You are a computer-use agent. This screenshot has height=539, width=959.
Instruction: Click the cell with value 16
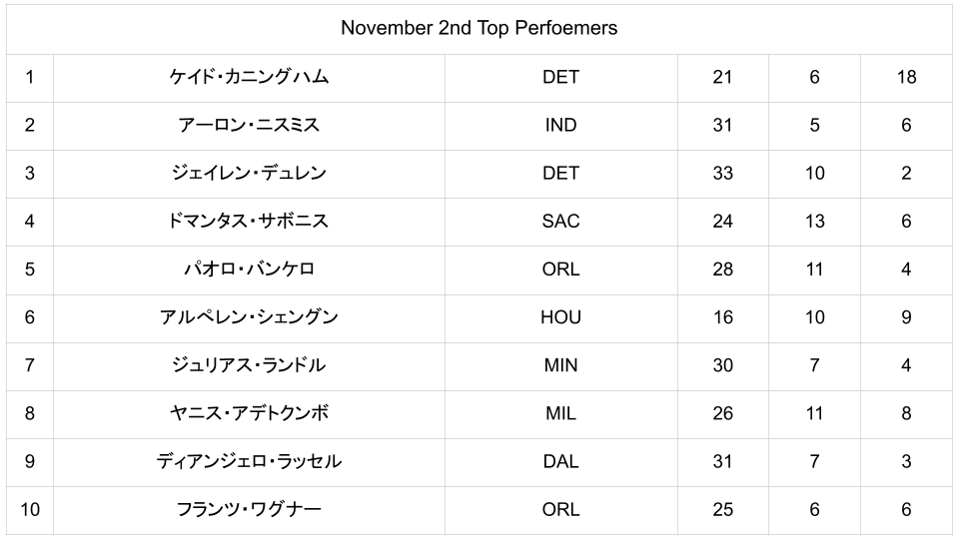pyautogui.click(x=722, y=316)
